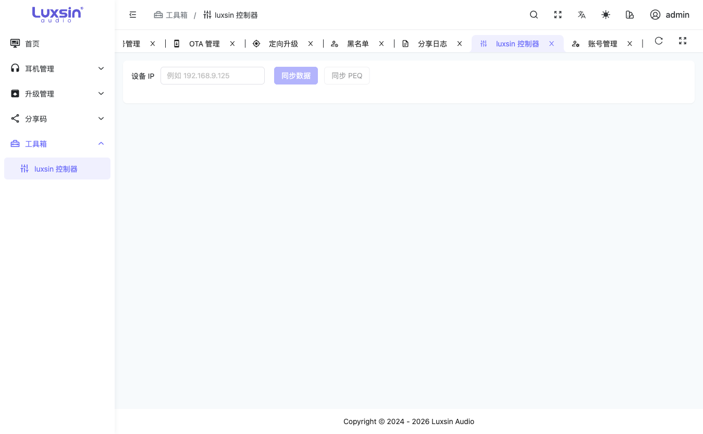The image size is (703, 434).
Task: Focus the 设备 IP input field
Action: 213,76
